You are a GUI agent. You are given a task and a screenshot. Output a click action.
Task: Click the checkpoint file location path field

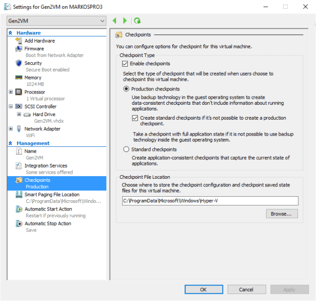tap(210, 201)
